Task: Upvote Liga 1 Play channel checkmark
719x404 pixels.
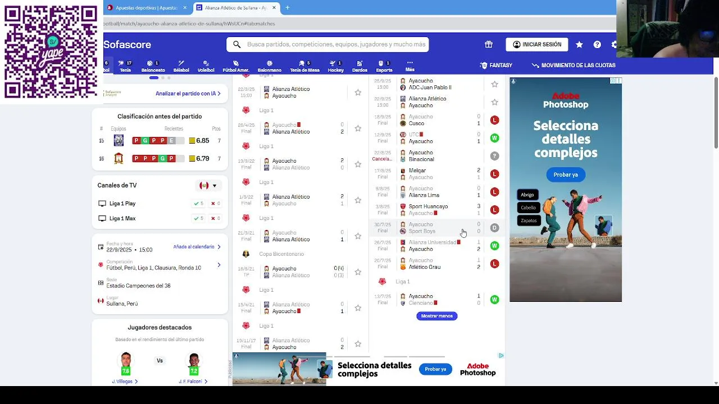Action: click(198, 204)
